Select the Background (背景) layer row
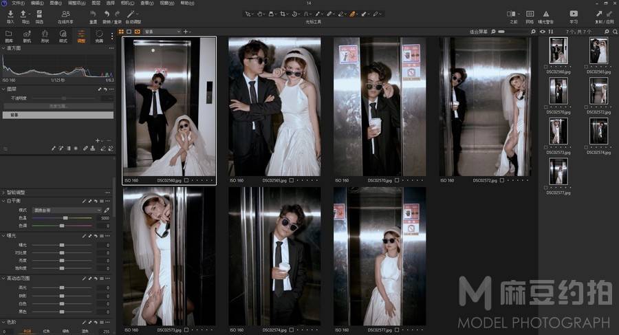The width and height of the screenshot is (619, 335). 58,115
